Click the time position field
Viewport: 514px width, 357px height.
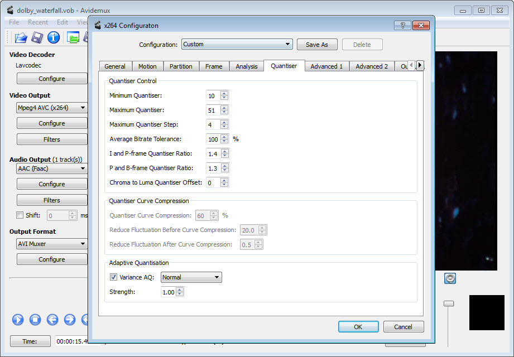tap(72, 341)
